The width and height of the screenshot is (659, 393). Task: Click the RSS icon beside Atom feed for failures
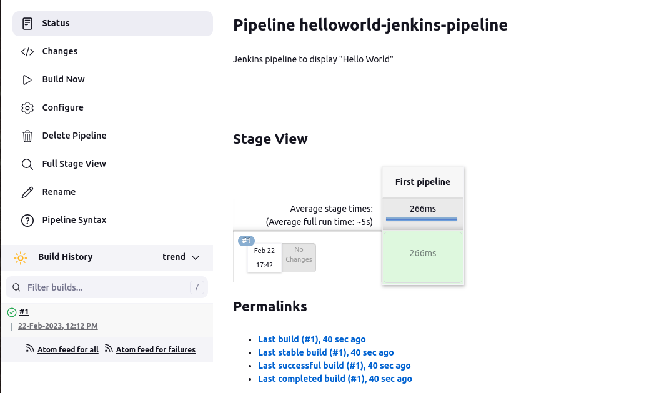click(x=109, y=348)
